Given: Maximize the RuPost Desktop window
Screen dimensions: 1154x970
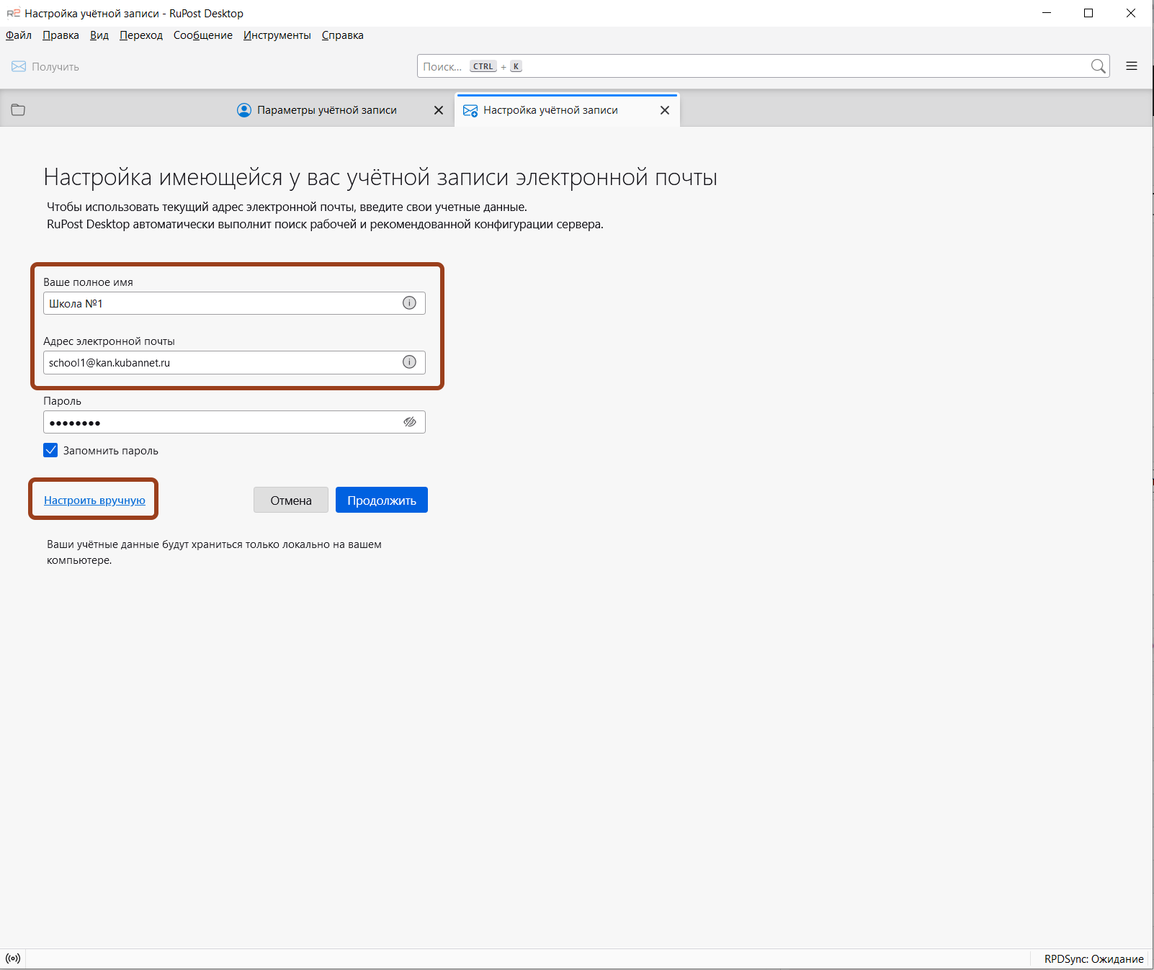Looking at the screenshot, I should coord(1088,13).
